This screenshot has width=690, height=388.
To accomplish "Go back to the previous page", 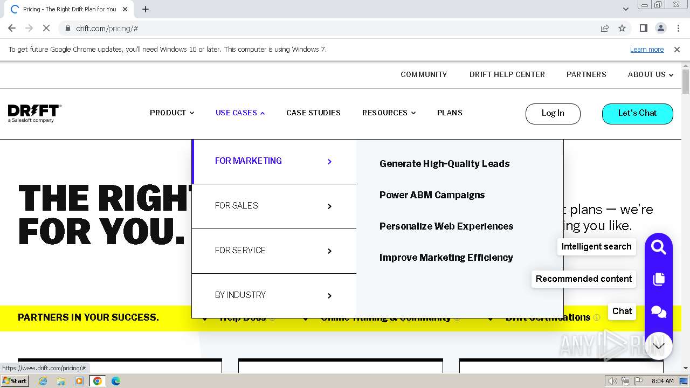I will coord(12,28).
